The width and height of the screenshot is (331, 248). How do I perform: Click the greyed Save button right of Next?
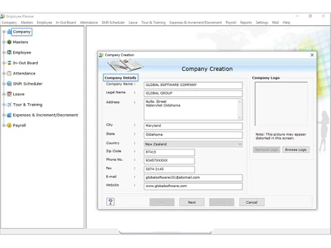pos(222,202)
